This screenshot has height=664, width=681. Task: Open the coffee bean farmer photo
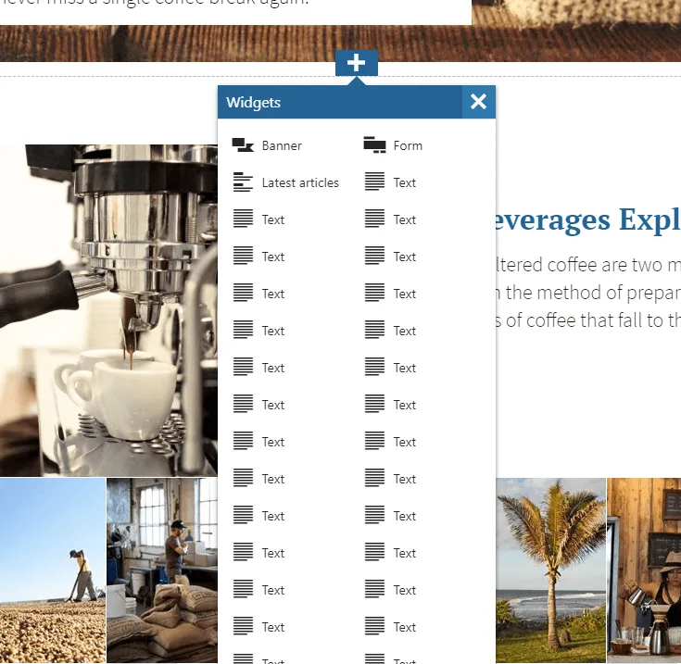(x=53, y=570)
